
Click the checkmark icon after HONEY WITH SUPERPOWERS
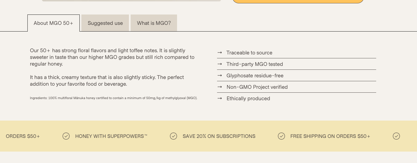coord(173,136)
